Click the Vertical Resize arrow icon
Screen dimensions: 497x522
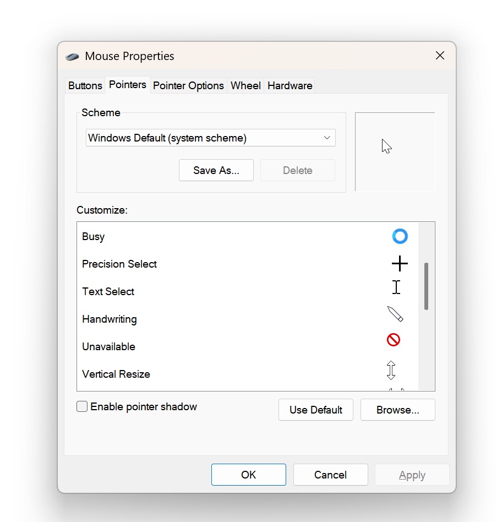pos(391,370)
